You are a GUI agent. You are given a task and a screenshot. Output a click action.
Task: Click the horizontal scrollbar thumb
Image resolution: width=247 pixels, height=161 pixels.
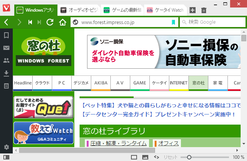click(x=87, y=150)
